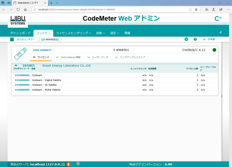This screenshot has width=232, height=167.
Task: Open the ライセンスモニタリング menu
Action: (73, 33)
